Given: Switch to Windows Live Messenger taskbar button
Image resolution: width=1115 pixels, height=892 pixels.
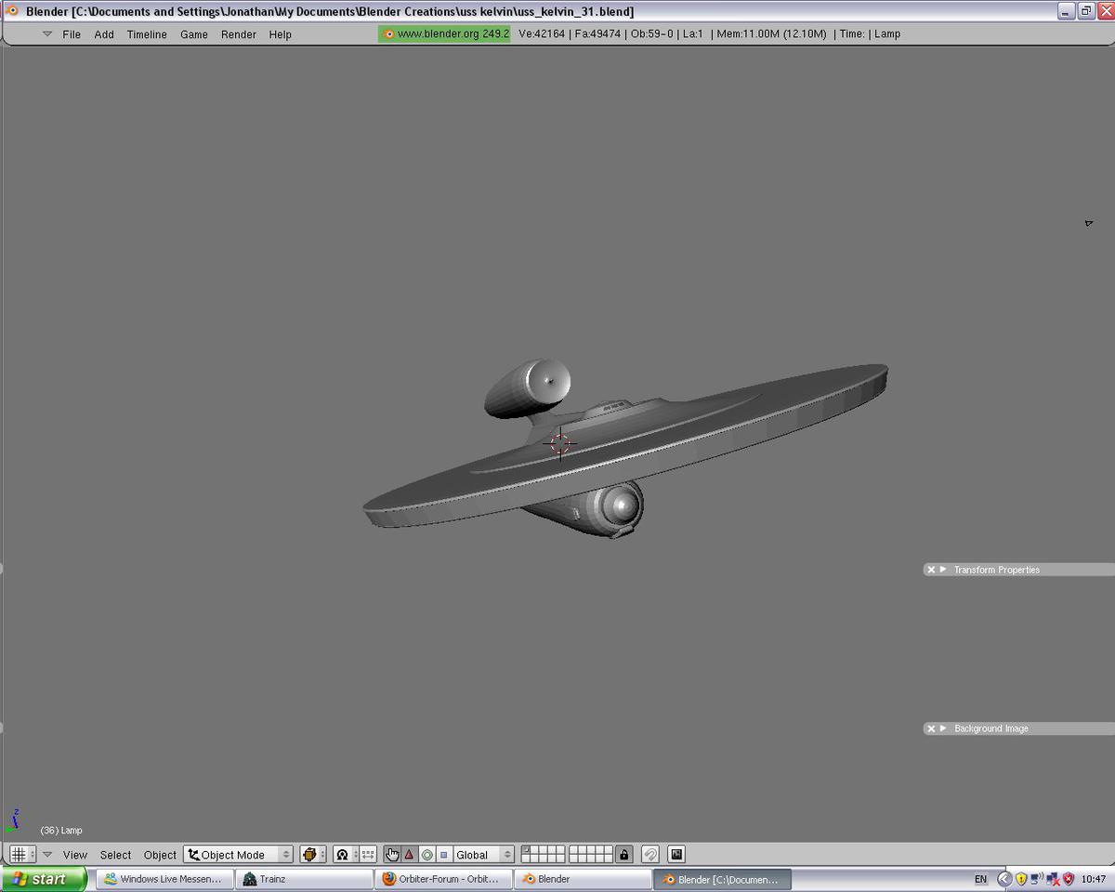Looking at the screenshot, I should click(x=164, y=879).
